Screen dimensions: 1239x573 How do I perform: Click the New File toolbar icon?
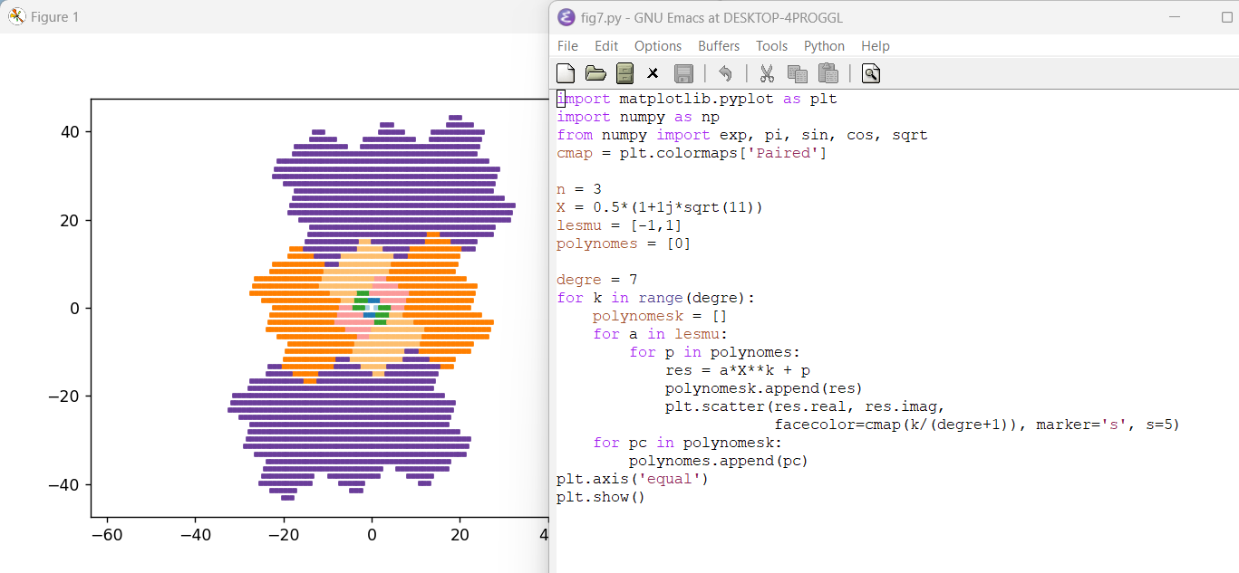pos(566,73)
